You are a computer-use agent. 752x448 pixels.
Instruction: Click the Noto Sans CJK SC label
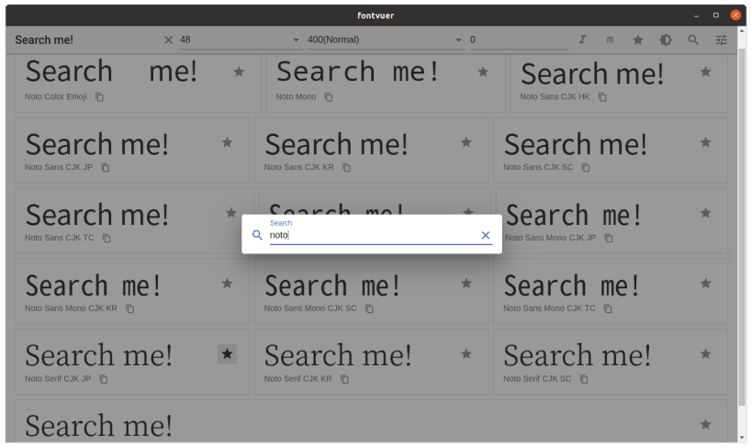click(x=538, y=167)
